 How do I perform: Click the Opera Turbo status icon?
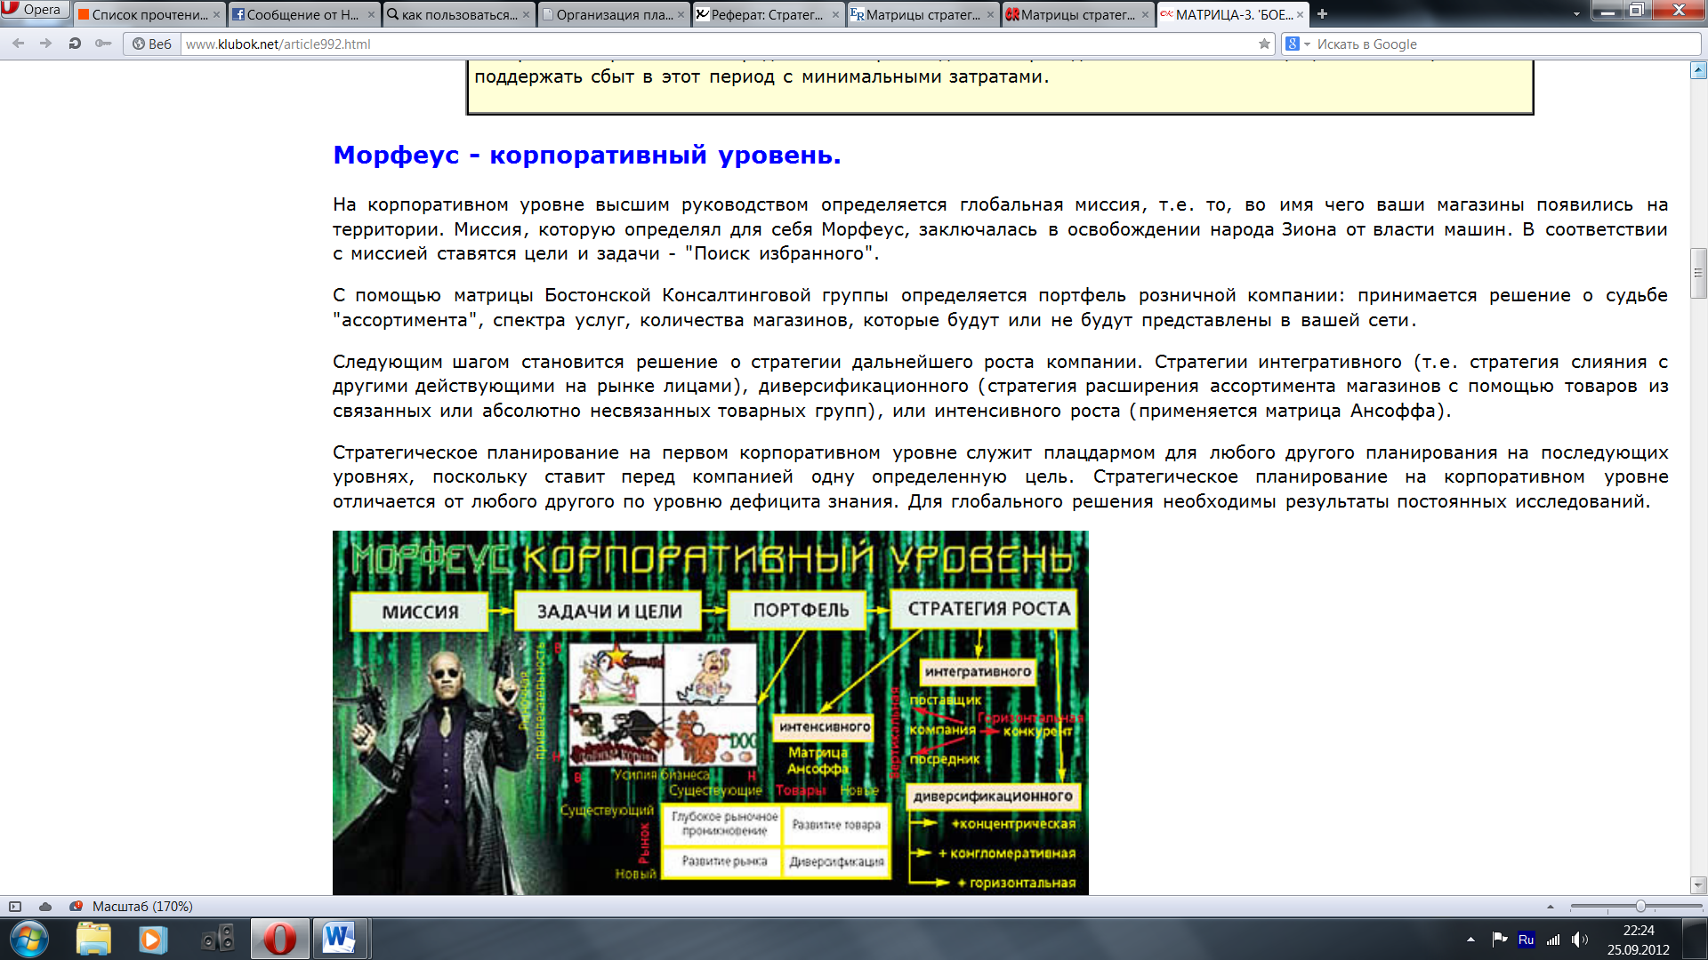point(76,907)
